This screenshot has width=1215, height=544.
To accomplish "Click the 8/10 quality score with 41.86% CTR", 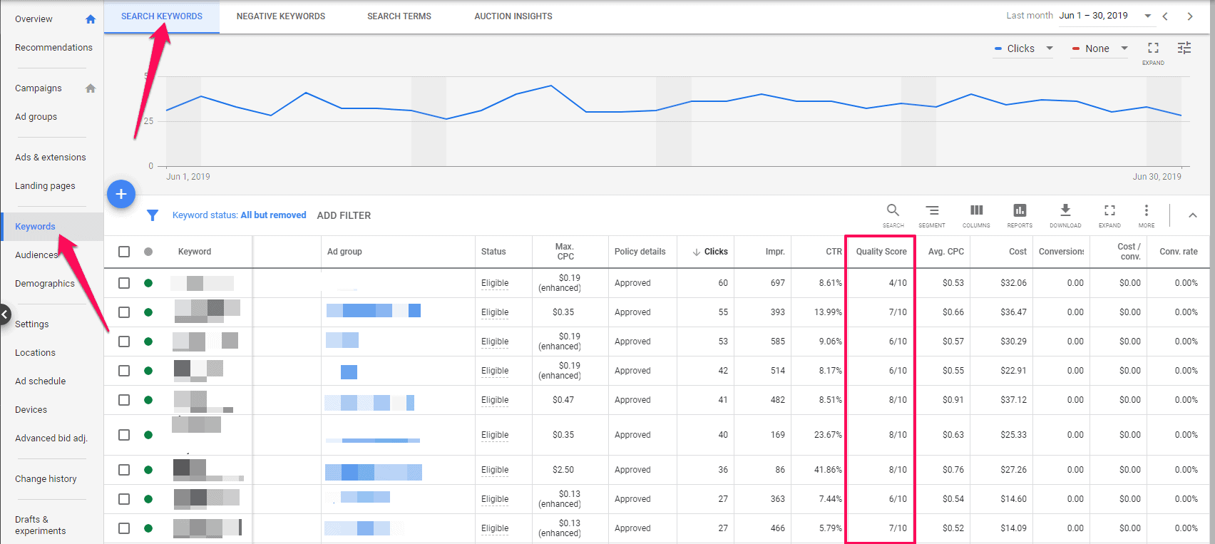I will click(x=898, y=470).
